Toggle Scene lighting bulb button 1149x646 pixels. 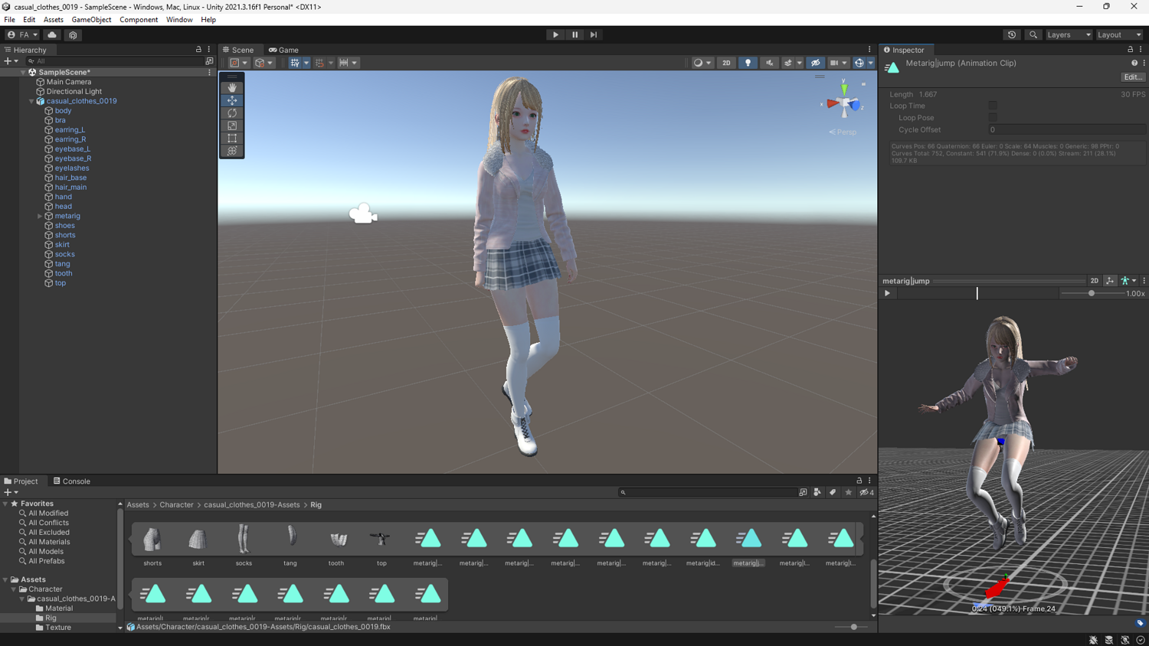click(x=748, y=63)
